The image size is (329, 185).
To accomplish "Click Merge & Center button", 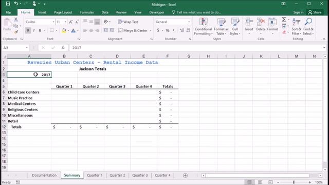I will click(x=133, y=30).
